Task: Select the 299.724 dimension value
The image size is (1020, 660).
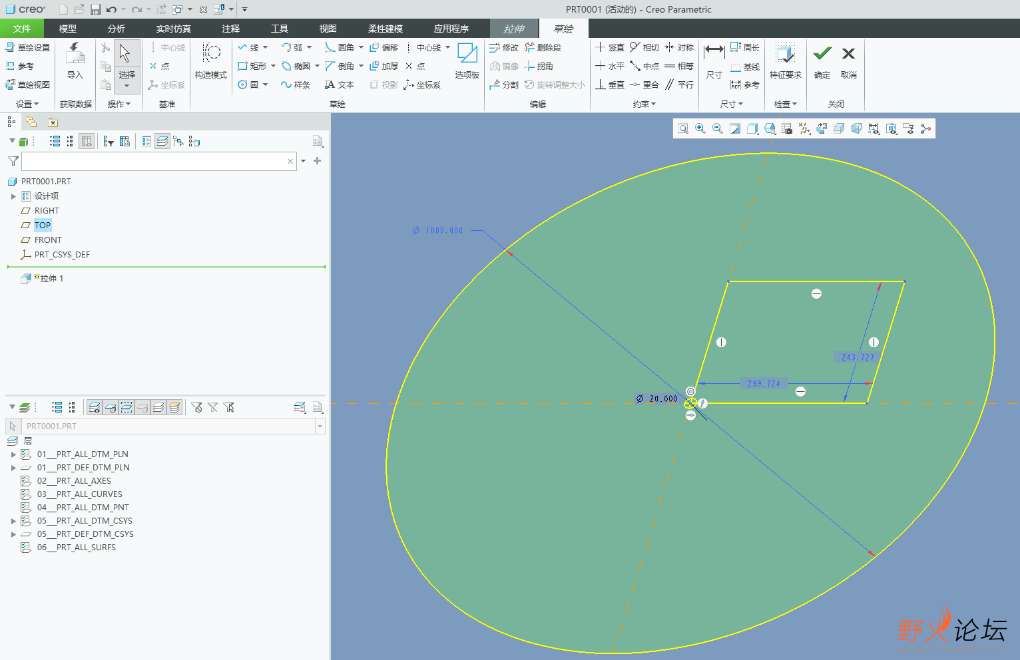Action: coord(764,383)
